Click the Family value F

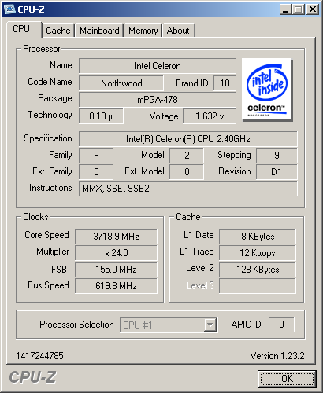point(96,156)
